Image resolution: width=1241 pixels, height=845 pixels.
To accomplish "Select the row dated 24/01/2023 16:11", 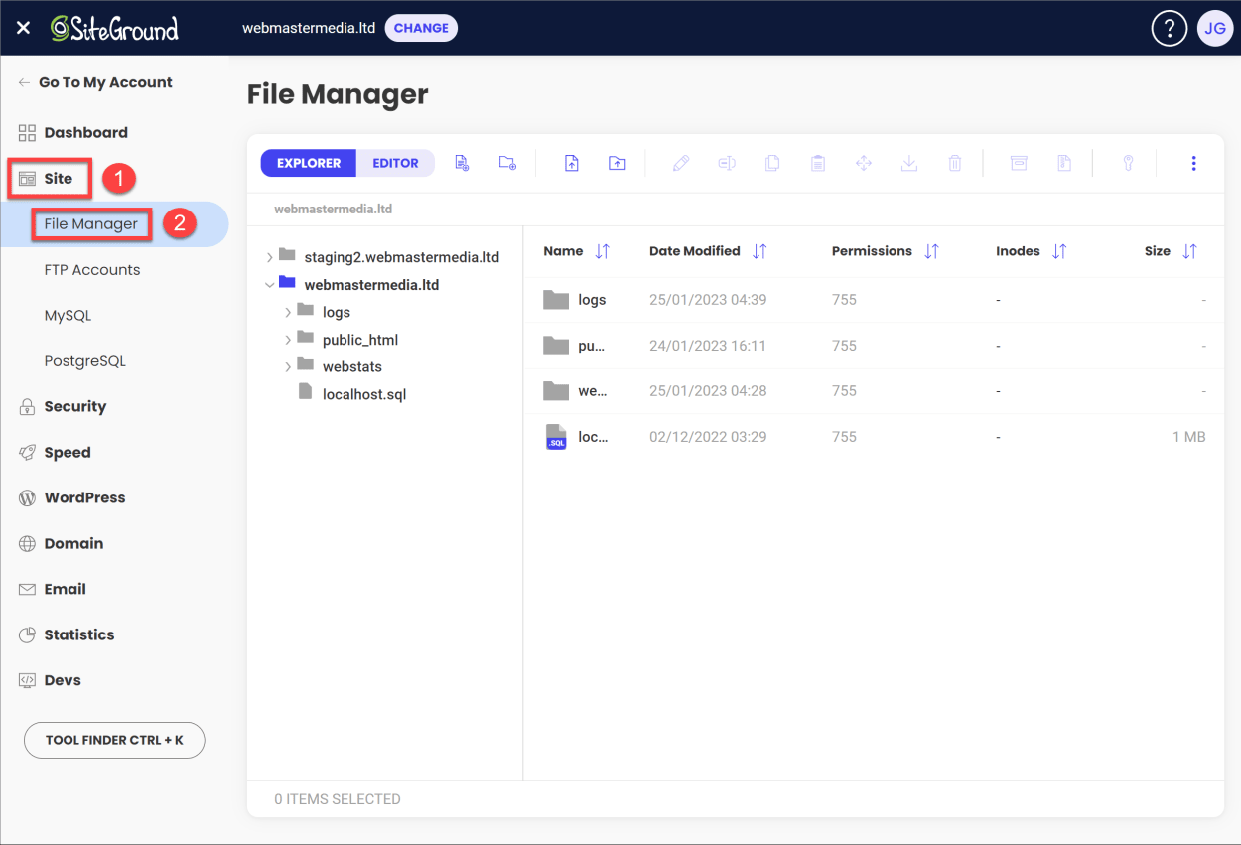I will [874, 346].
